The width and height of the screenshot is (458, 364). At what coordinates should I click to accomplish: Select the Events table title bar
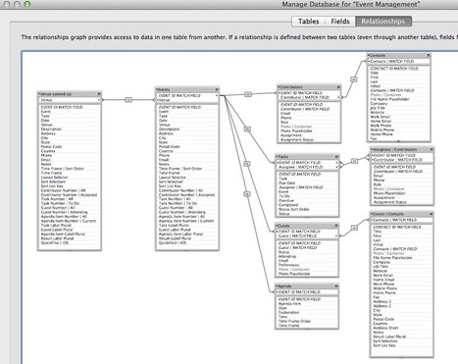click(187, 89)
